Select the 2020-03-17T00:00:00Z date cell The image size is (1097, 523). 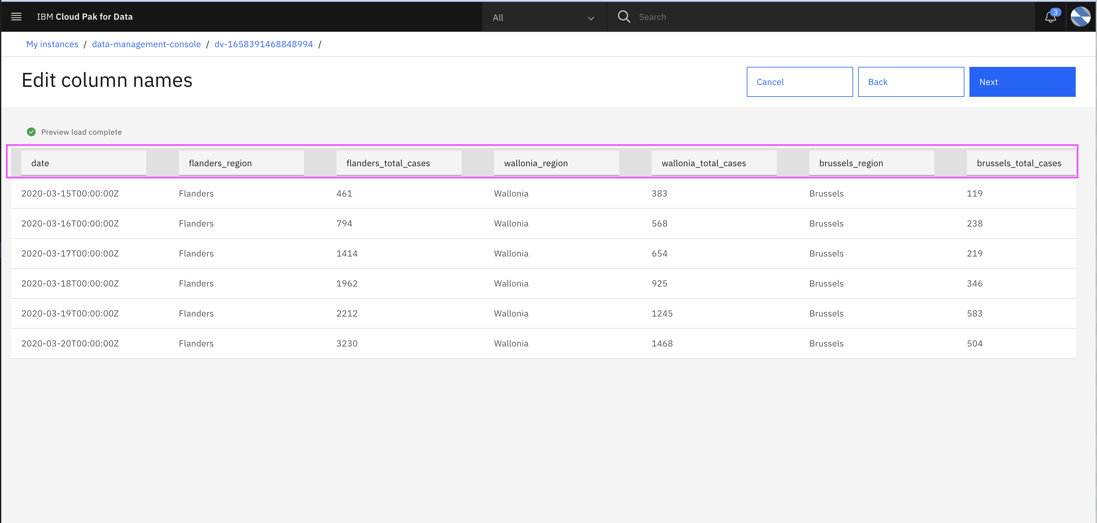70,254
